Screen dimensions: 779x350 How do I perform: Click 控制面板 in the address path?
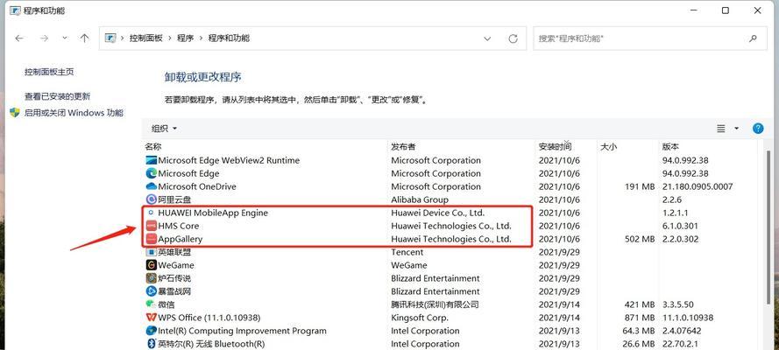click(146, 38)
